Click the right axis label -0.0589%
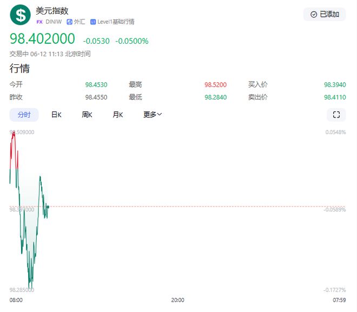This screenshot has height=312, width=357. tap(335, 210)
